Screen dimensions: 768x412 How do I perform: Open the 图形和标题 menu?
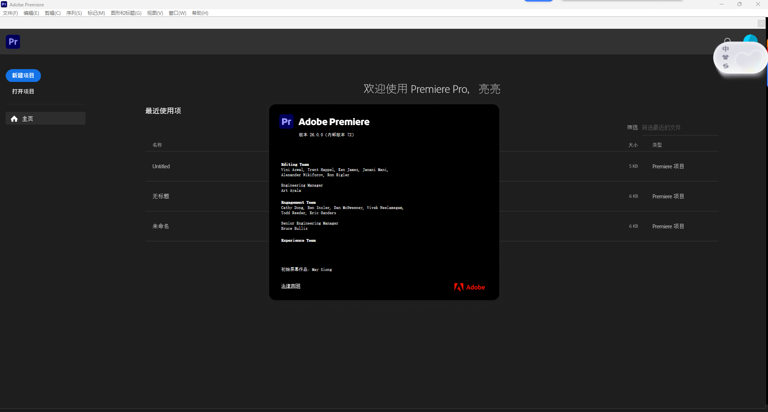tap(126, 13)
